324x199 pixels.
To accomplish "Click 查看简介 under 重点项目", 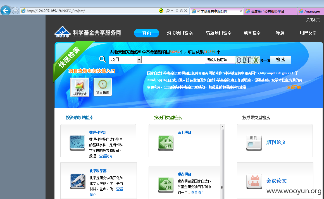I will pyautogui.click(x=197, y=192).
